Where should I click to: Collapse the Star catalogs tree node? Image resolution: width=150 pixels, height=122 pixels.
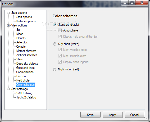coord(8,89)
